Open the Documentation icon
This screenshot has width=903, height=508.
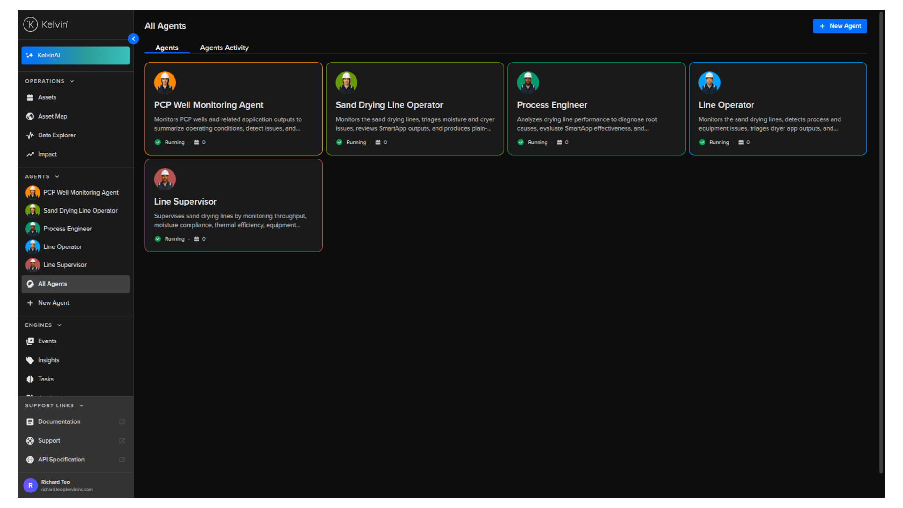click(x=30, y=422)
